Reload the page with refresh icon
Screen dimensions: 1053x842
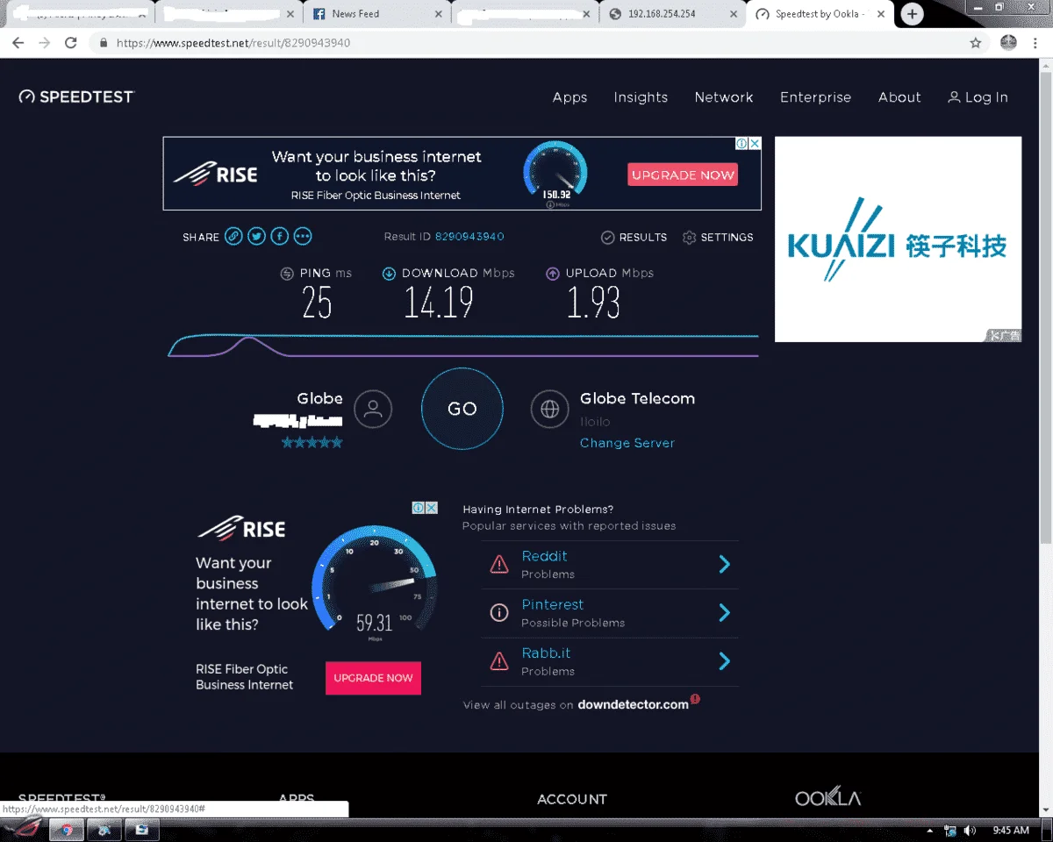[71, 42]
